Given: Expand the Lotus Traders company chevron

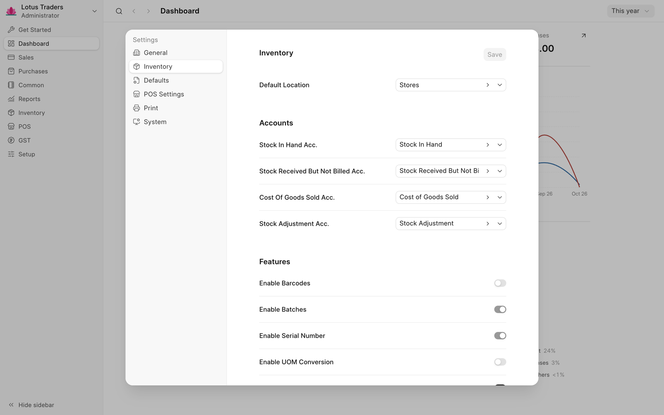Looking at the screenshot, I should point(95,11).
